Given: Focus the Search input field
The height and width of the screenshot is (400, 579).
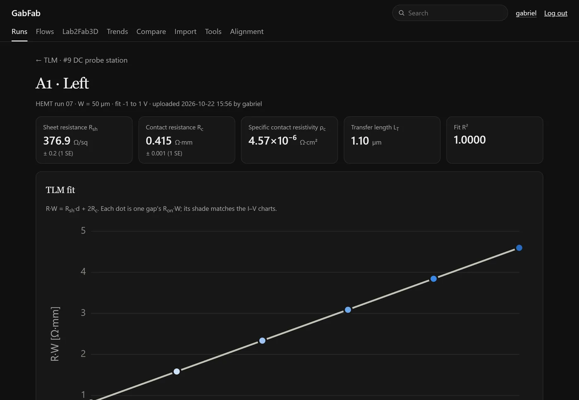Looking at the screenshot, I should (x=450, y=13).
